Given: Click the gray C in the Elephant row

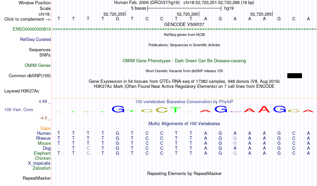Looking at the screenshot, I should (x=88, y=153).
